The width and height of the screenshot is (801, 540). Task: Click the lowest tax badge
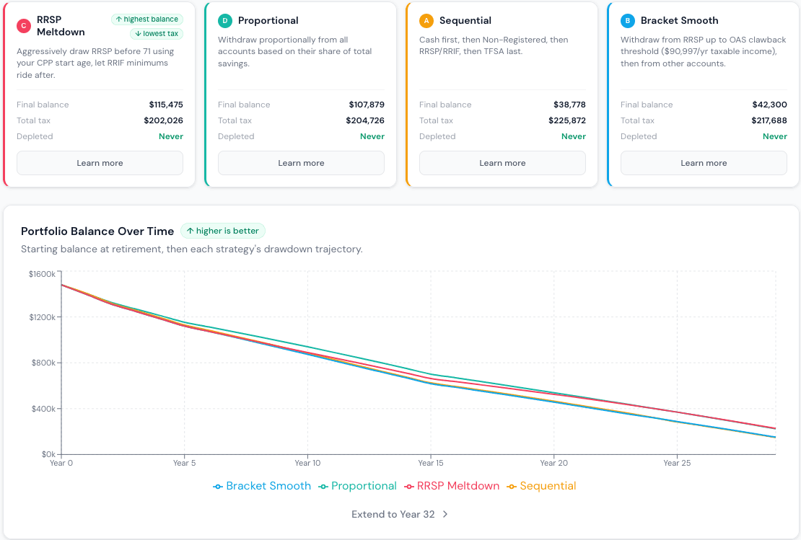coord(157,34)
